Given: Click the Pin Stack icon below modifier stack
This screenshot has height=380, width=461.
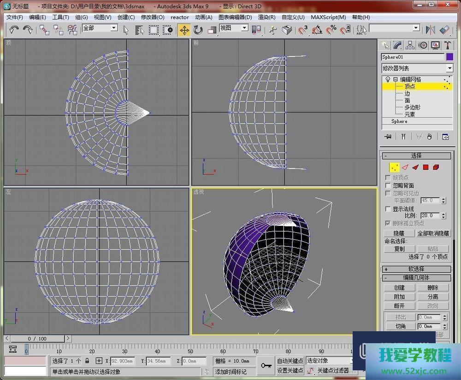Looking at the screenshot, I should (388, 137).
